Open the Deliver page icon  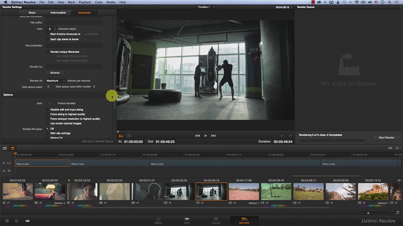[x=244, y=221]
